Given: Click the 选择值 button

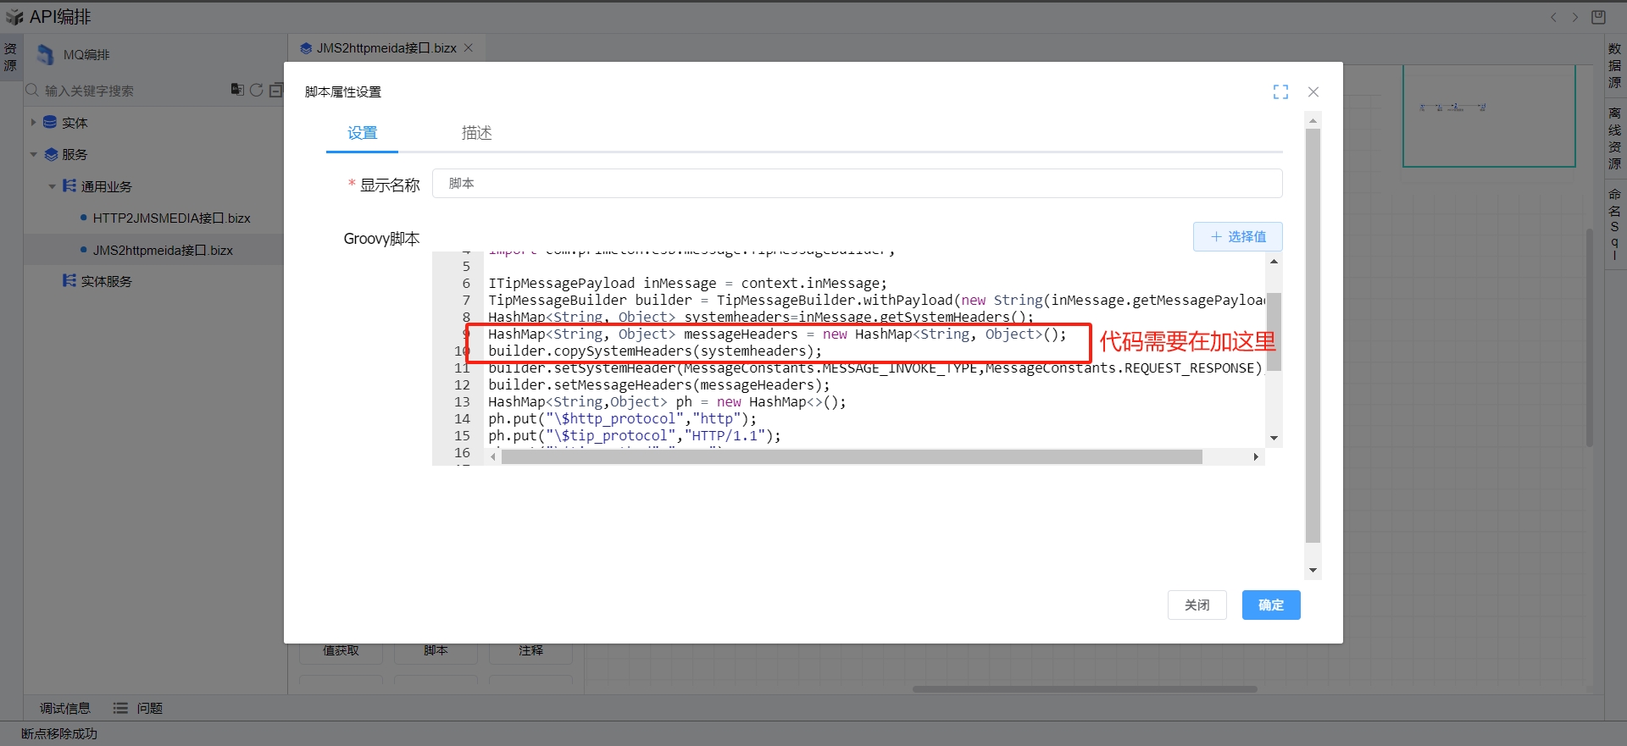Looking at the screenshot, I should coord(1237,236).
